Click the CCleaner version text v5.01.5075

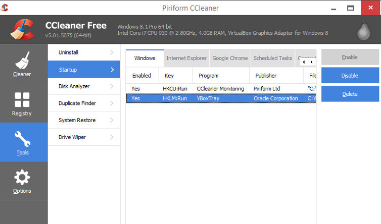[68, 35]
